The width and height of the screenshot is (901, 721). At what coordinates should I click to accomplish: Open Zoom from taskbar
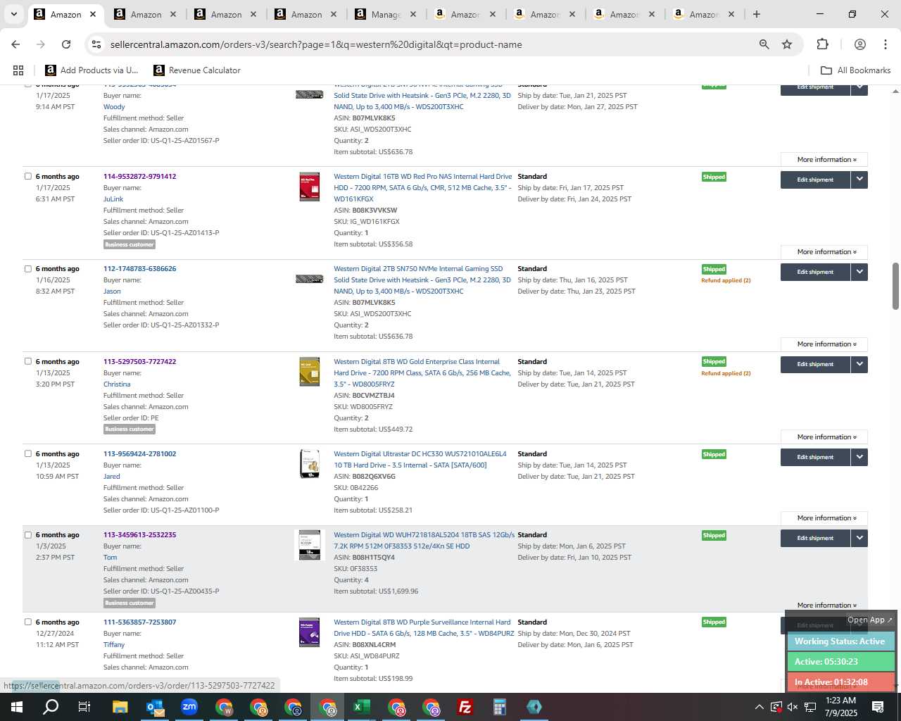[x=189, y=707]
